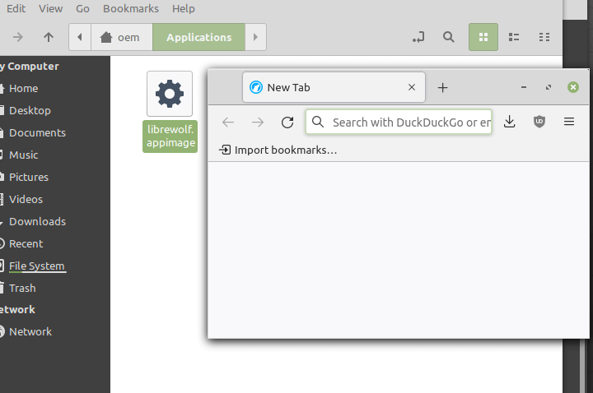The height and width of the screenshot is (393, 593).
Task: Click the file manager search icon
Action: 448,37
